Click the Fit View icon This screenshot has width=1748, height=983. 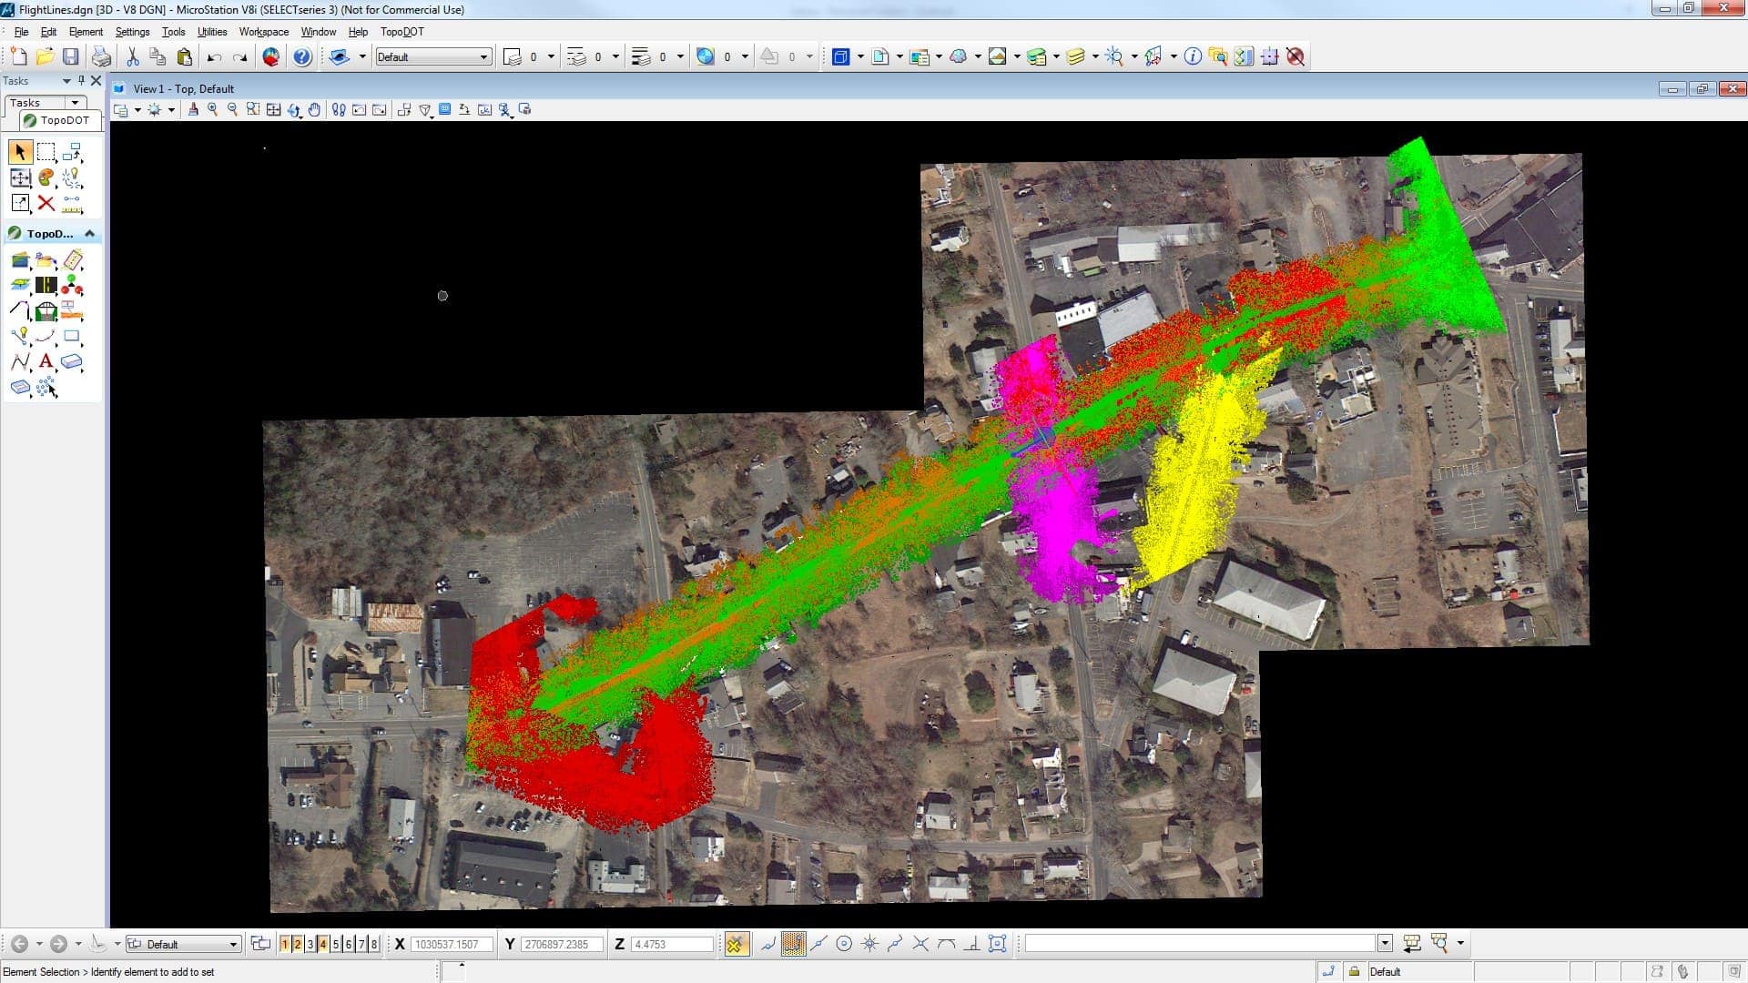(x=274, y=110)
